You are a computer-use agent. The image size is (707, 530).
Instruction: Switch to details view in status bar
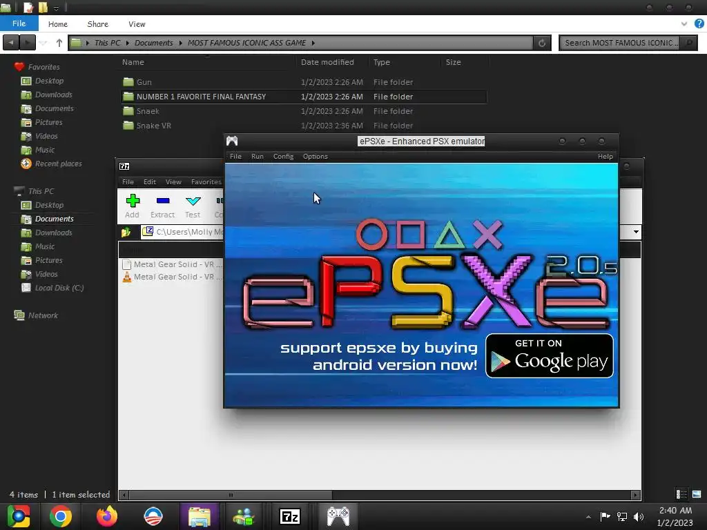[x=681, y=494]
